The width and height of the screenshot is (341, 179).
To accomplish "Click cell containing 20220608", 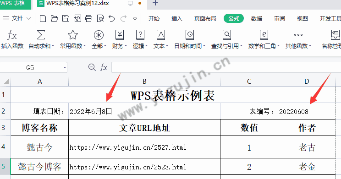I will click(307, 111).
